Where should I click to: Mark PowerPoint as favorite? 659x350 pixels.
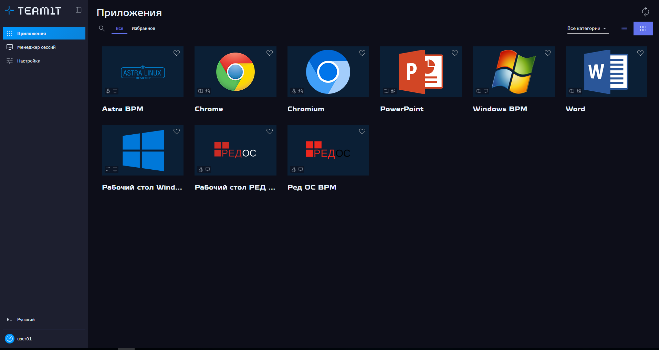455,53
